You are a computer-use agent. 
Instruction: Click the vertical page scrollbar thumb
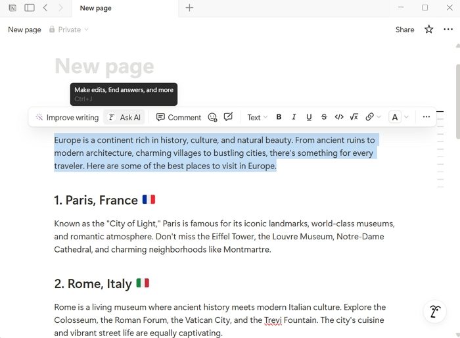click(x=457, y=102)
